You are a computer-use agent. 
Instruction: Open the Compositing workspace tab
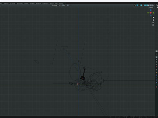click(45, 3)
